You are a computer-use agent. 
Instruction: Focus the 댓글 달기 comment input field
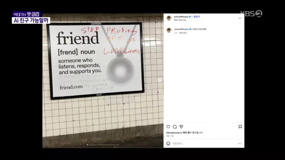pyautogui.click(x=203, y=144)
